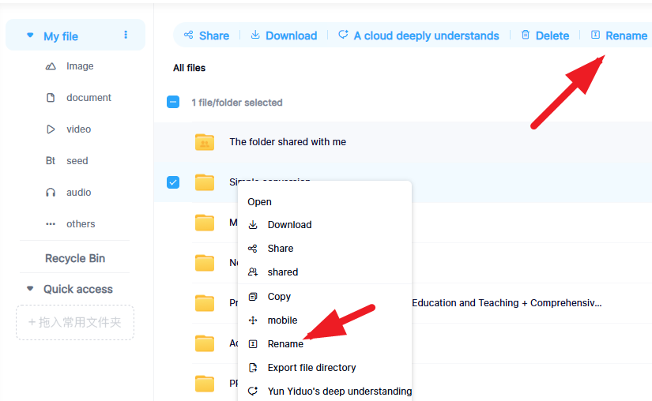Choose Rename from the context menu
Screen dimensions: 652x401
[x=285, y=344]
